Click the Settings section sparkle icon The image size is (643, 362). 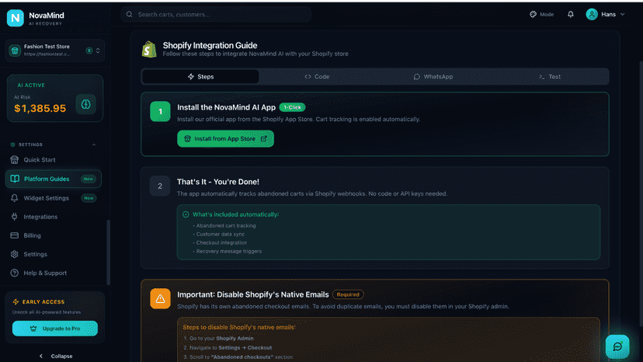[x=12, y=144]
